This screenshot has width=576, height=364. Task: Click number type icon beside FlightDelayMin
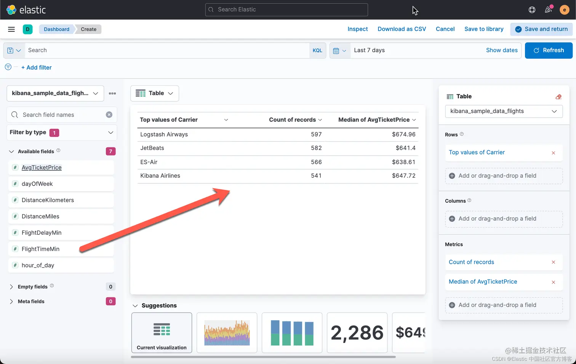click(15, 233)
